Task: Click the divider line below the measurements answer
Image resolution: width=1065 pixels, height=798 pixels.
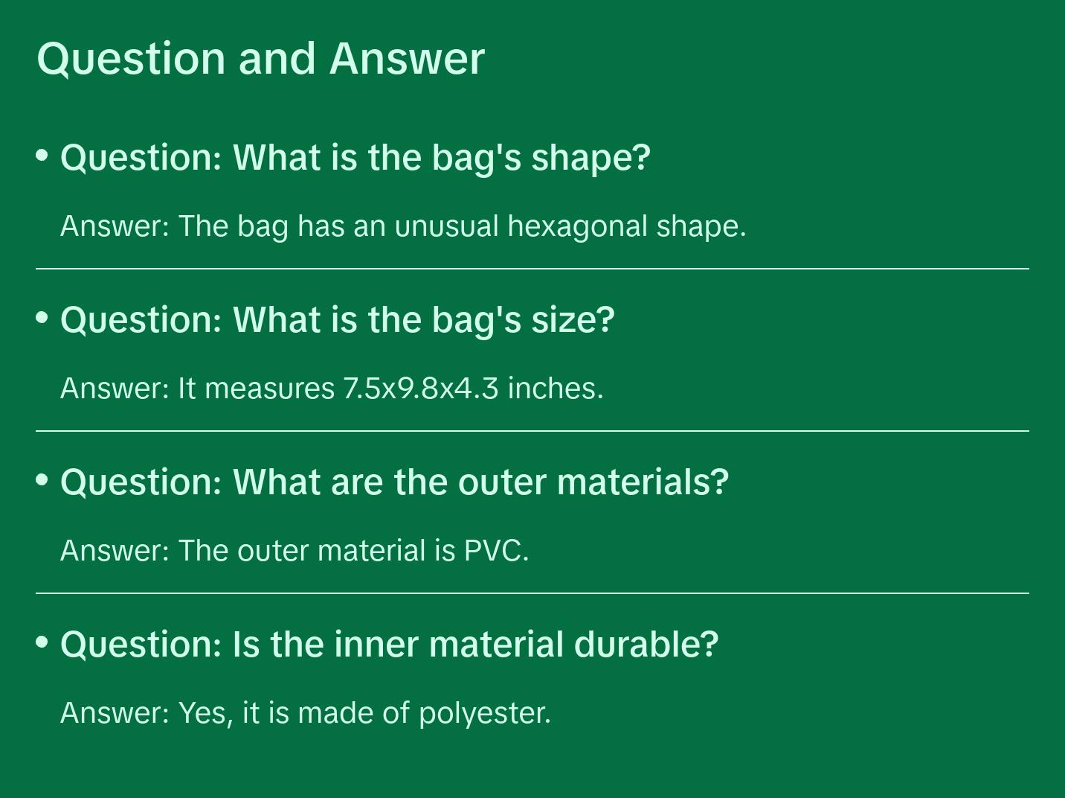Action: pyautogui.click(x=532, y=431)
